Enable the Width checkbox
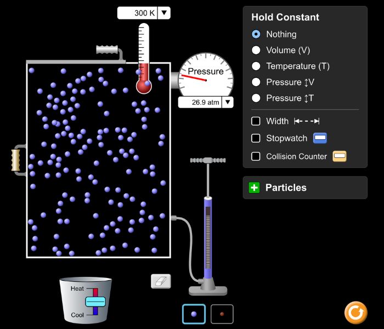 pyautogui.click(x=256, y=121)
